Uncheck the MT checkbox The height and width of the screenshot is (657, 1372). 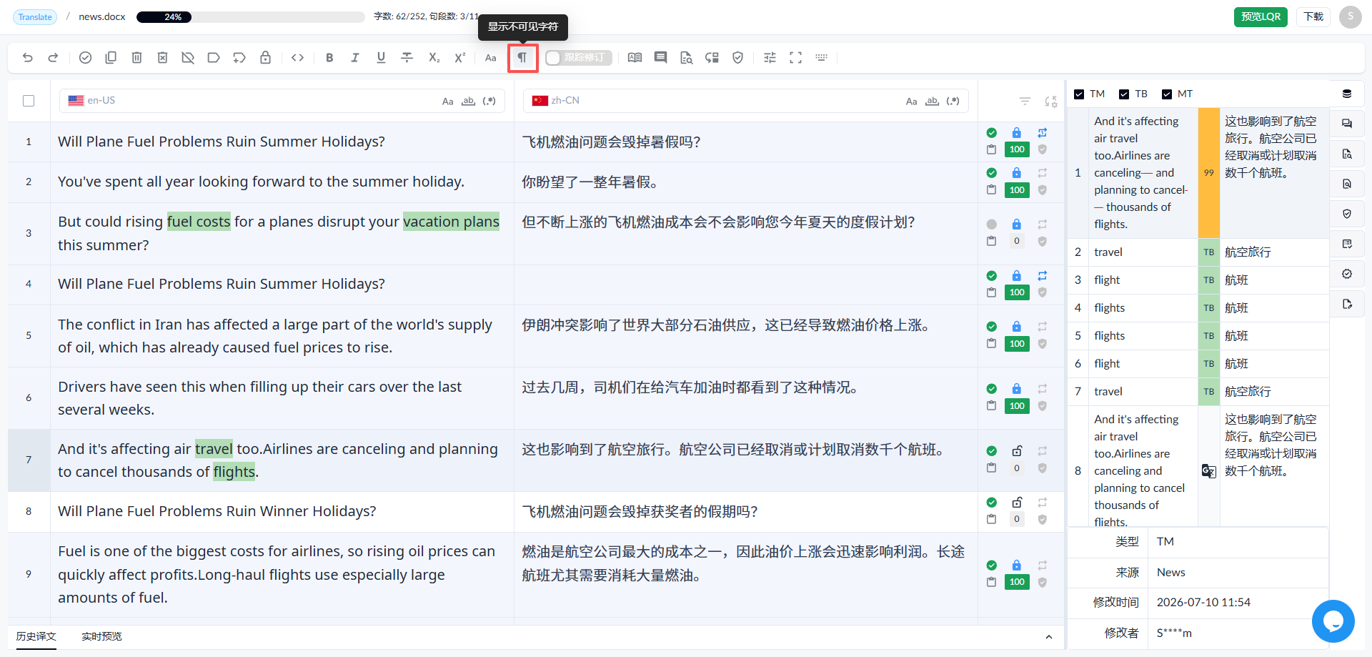pos(1167,94)
